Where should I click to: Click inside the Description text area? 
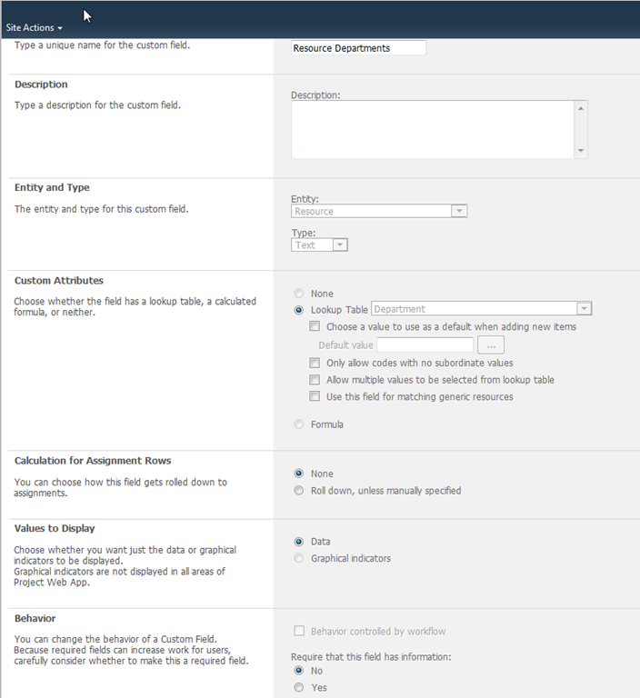point(433,129)
